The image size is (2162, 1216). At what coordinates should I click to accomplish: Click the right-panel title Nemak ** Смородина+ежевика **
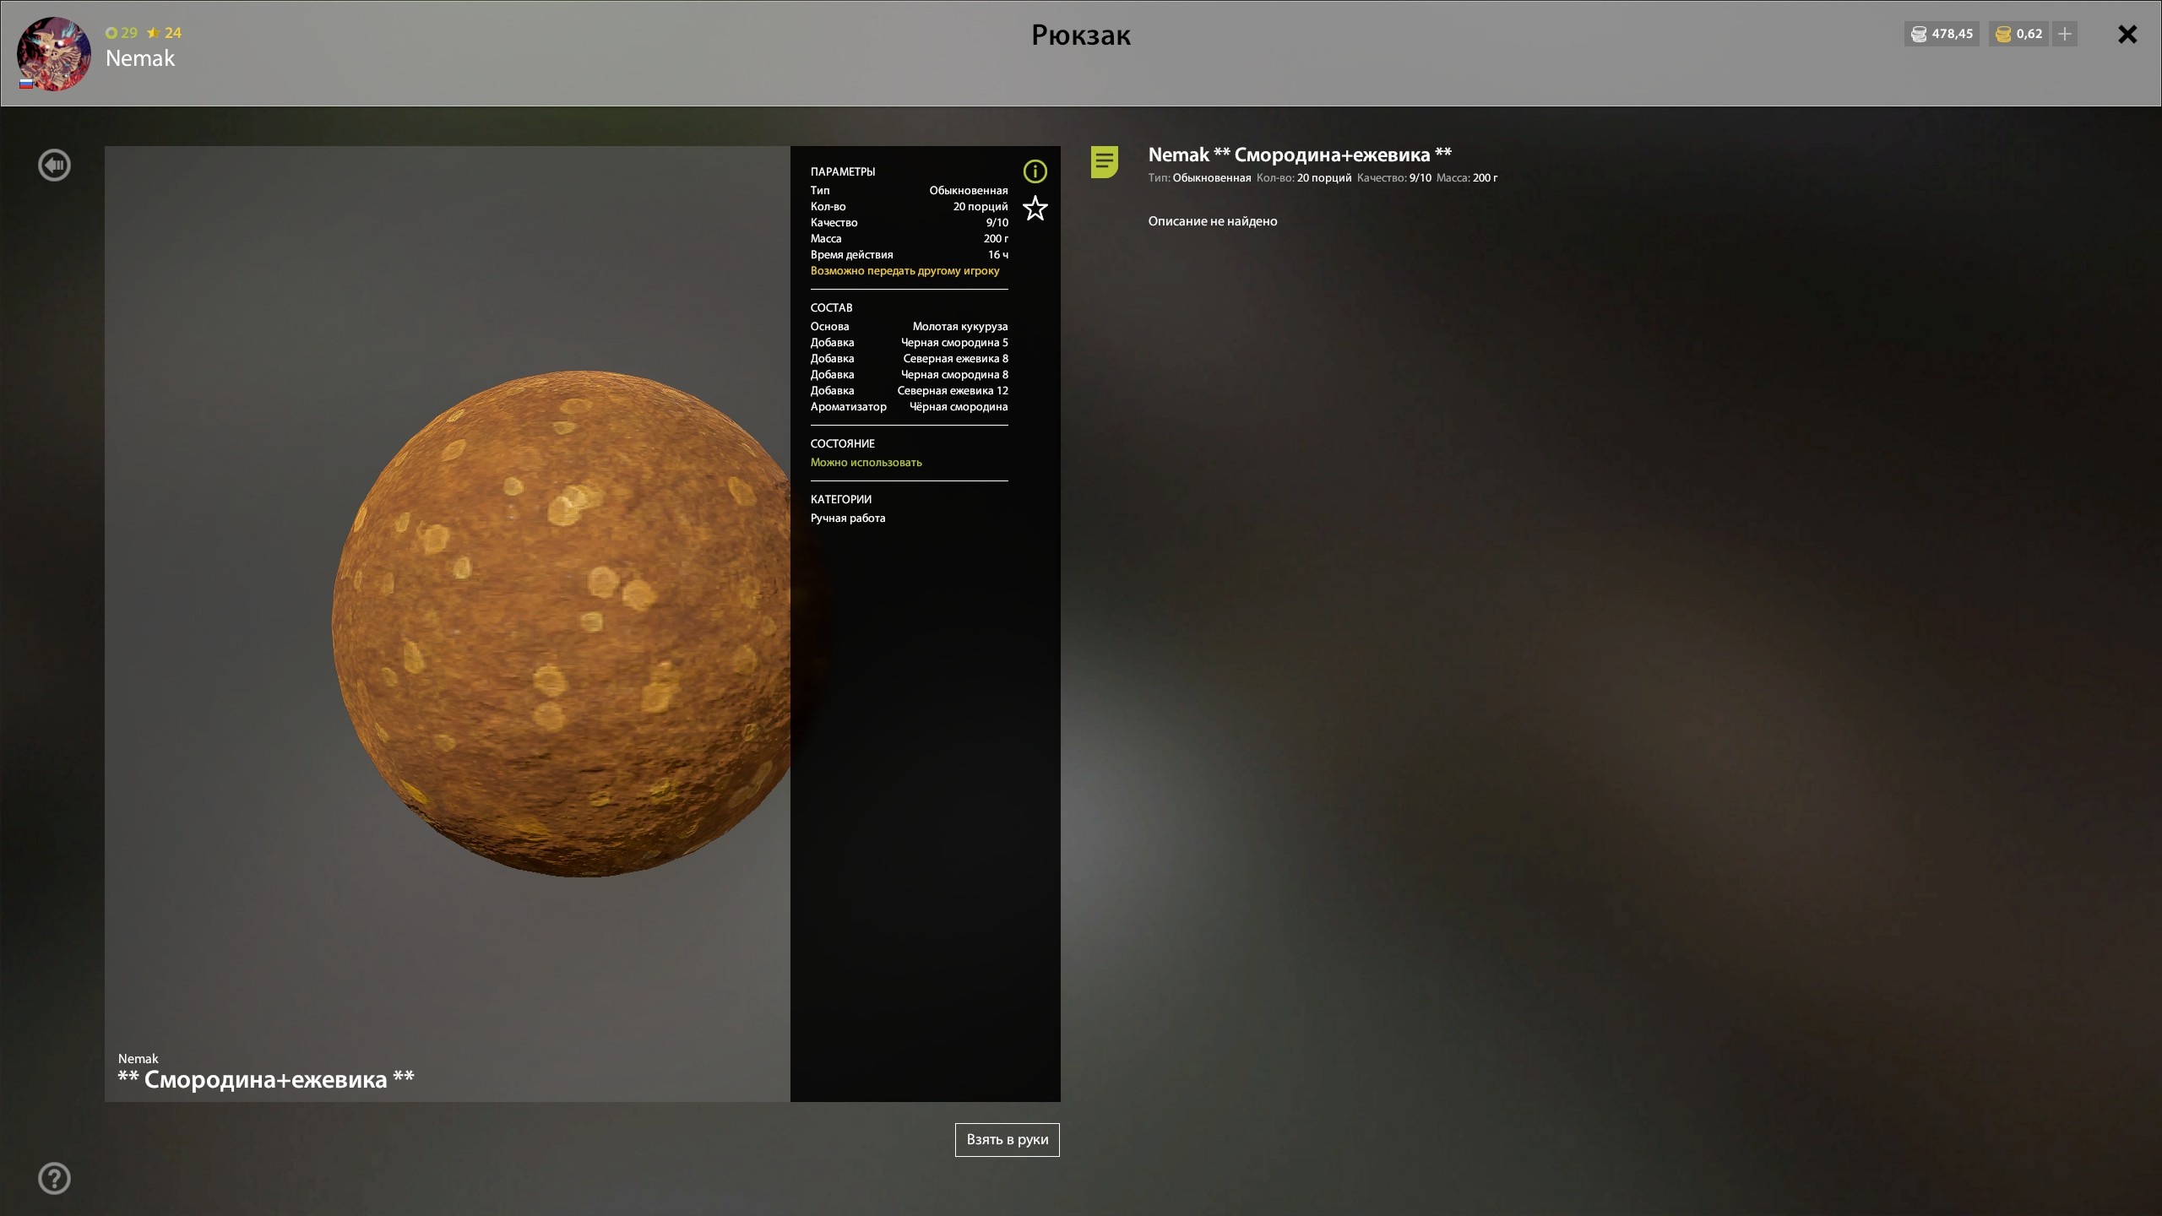point(1300,155)
